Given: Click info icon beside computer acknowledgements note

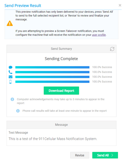Looking at the screenshot, I should point(12,99).
